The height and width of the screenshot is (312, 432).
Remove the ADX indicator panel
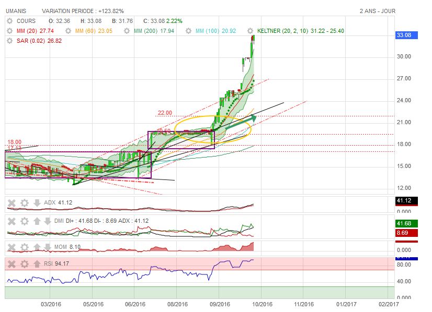pyautogui.click(x=12, y=203)
